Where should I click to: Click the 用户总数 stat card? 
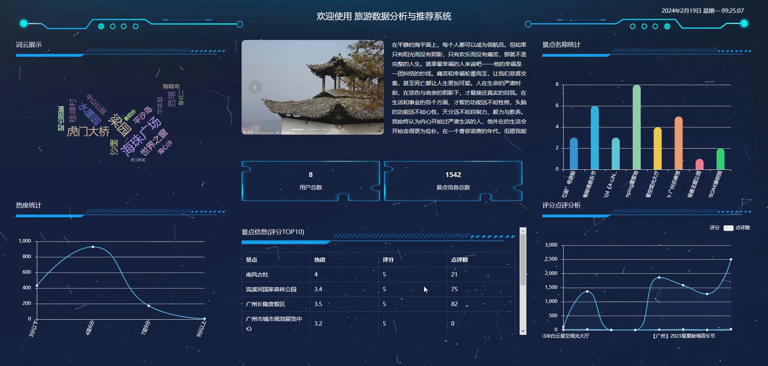[x=311, y=181]
